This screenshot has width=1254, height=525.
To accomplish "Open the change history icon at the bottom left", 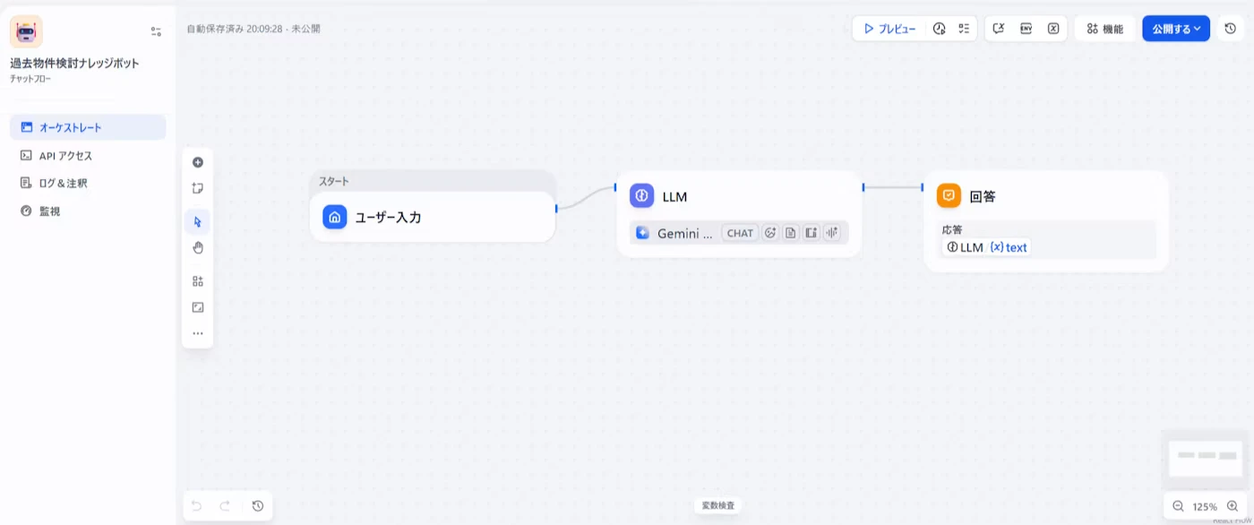I will [257, 506].
